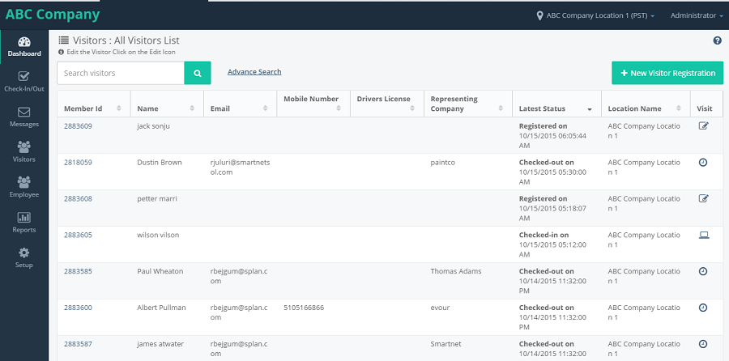Open the Administrator user menu
729x361 pixels.
(696, 16)
